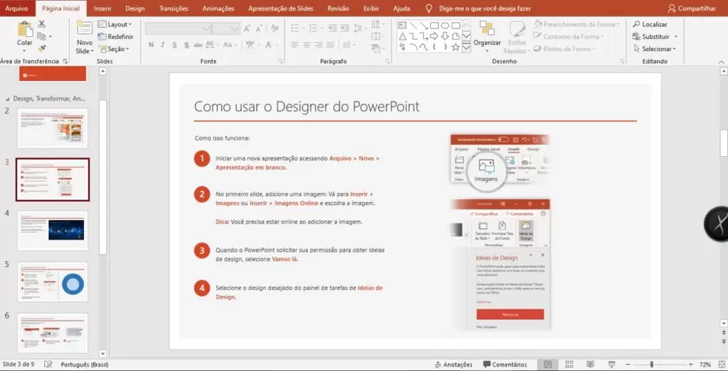Image resolution: width=728 pixels, height=371 pixels.
Task: Switch to the Inserir tab
Action: (x=102, y=9)
